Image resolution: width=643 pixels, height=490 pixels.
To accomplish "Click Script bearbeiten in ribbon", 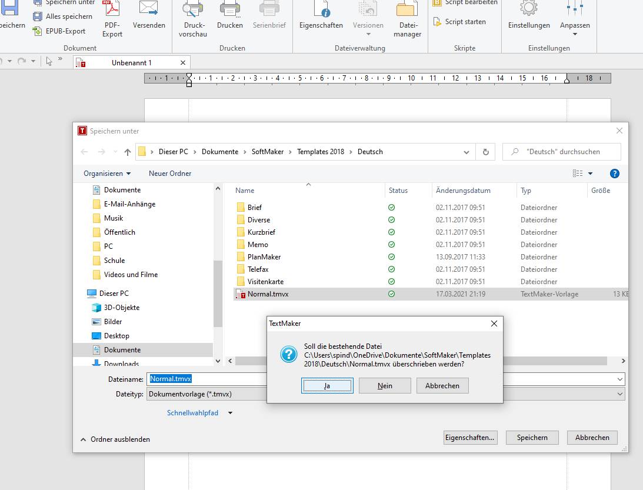I will pyautogui.click(x=465, y=2).
